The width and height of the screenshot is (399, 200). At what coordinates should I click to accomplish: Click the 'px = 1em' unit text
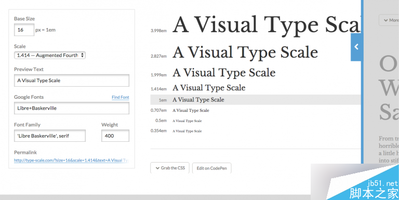[x=45, y=30]
